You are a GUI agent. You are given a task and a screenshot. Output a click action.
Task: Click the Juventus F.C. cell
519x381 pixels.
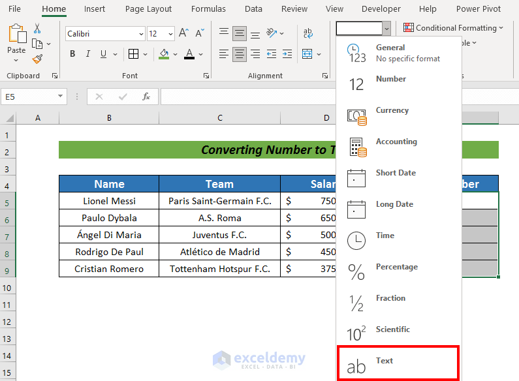[x=219, y=235]
